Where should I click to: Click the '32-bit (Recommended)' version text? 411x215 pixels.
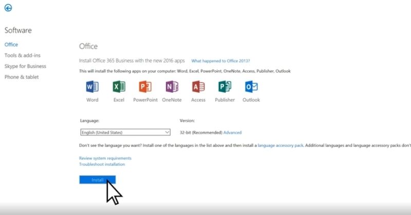coord(201,133)
